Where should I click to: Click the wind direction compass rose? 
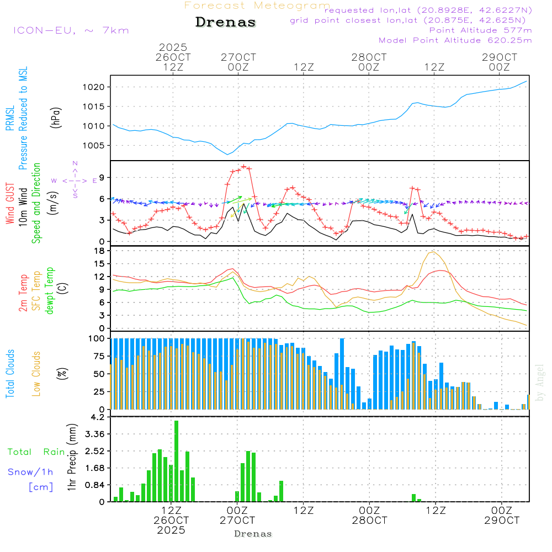(x=75, y=181)
